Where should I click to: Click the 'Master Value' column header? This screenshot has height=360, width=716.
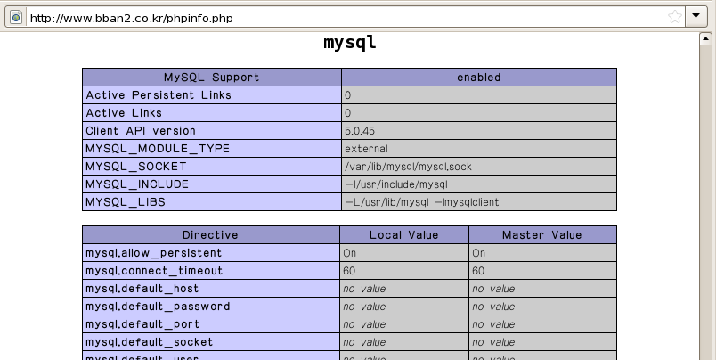pos(542,235)
